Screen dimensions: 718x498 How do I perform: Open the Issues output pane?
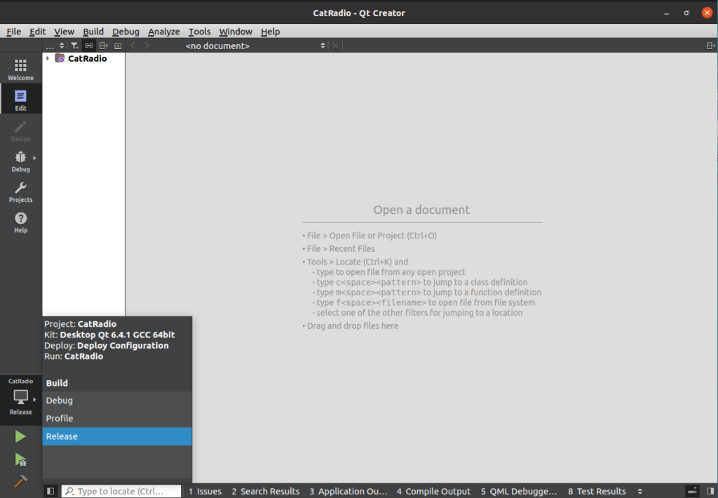tap(205, 491)
